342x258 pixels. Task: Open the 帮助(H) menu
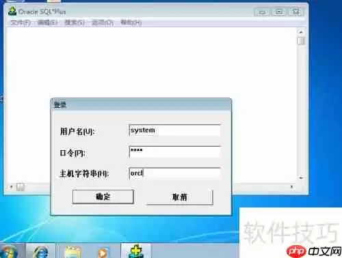point(131,23)
